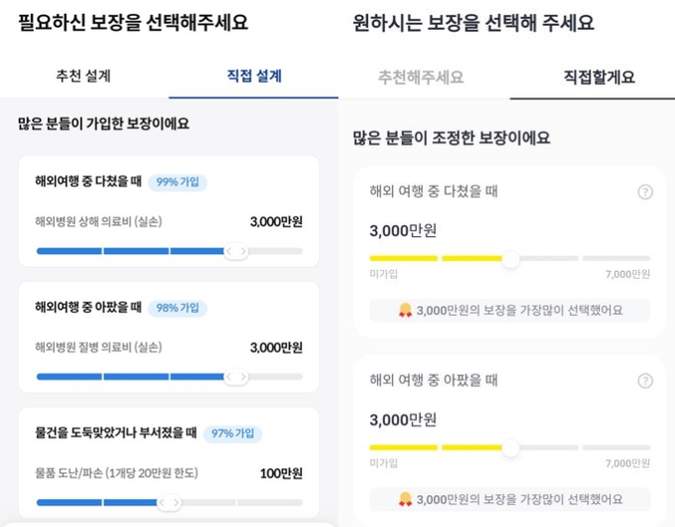
Task: Select the 직접할게요 tab
Action: [x=599, y=77]
